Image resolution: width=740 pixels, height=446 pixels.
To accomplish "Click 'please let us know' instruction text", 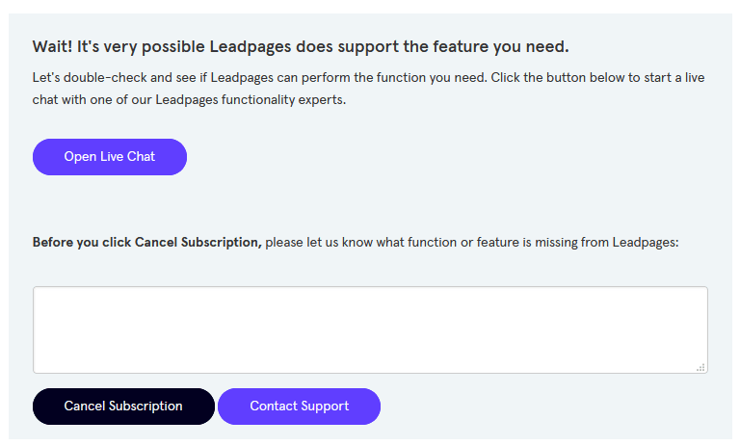I will point(318,243).
